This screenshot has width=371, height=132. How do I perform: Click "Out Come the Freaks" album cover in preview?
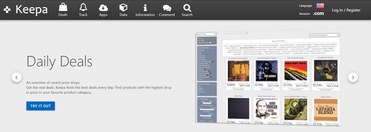click(296, 71)
